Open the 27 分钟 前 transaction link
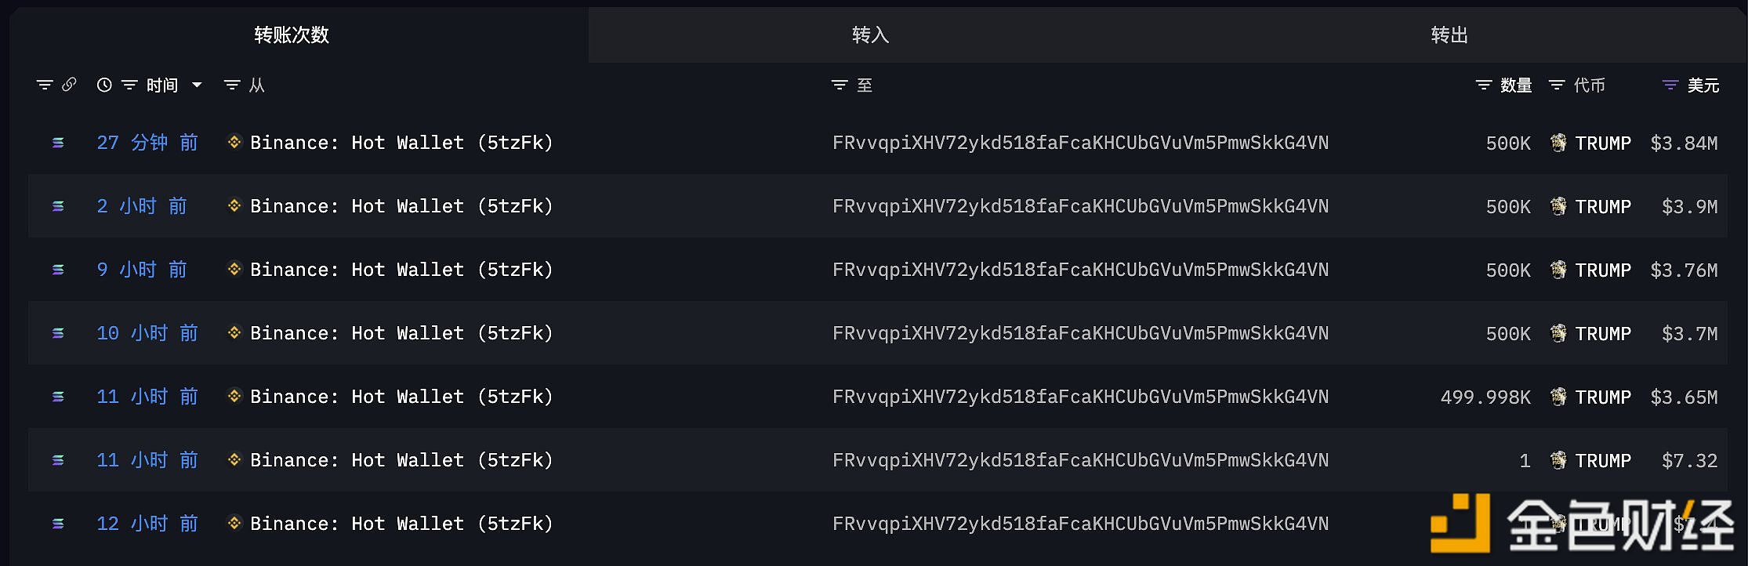The image size is (1748, 566). click(x=147, y=143)
